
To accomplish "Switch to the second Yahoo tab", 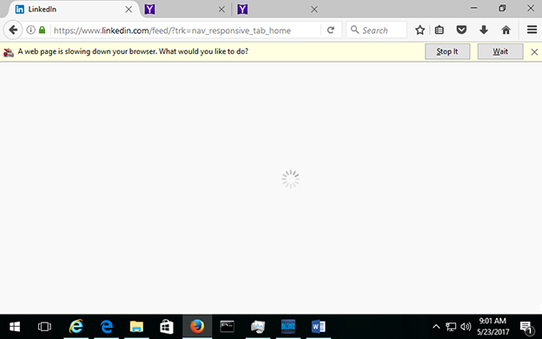I will [278, 10].
